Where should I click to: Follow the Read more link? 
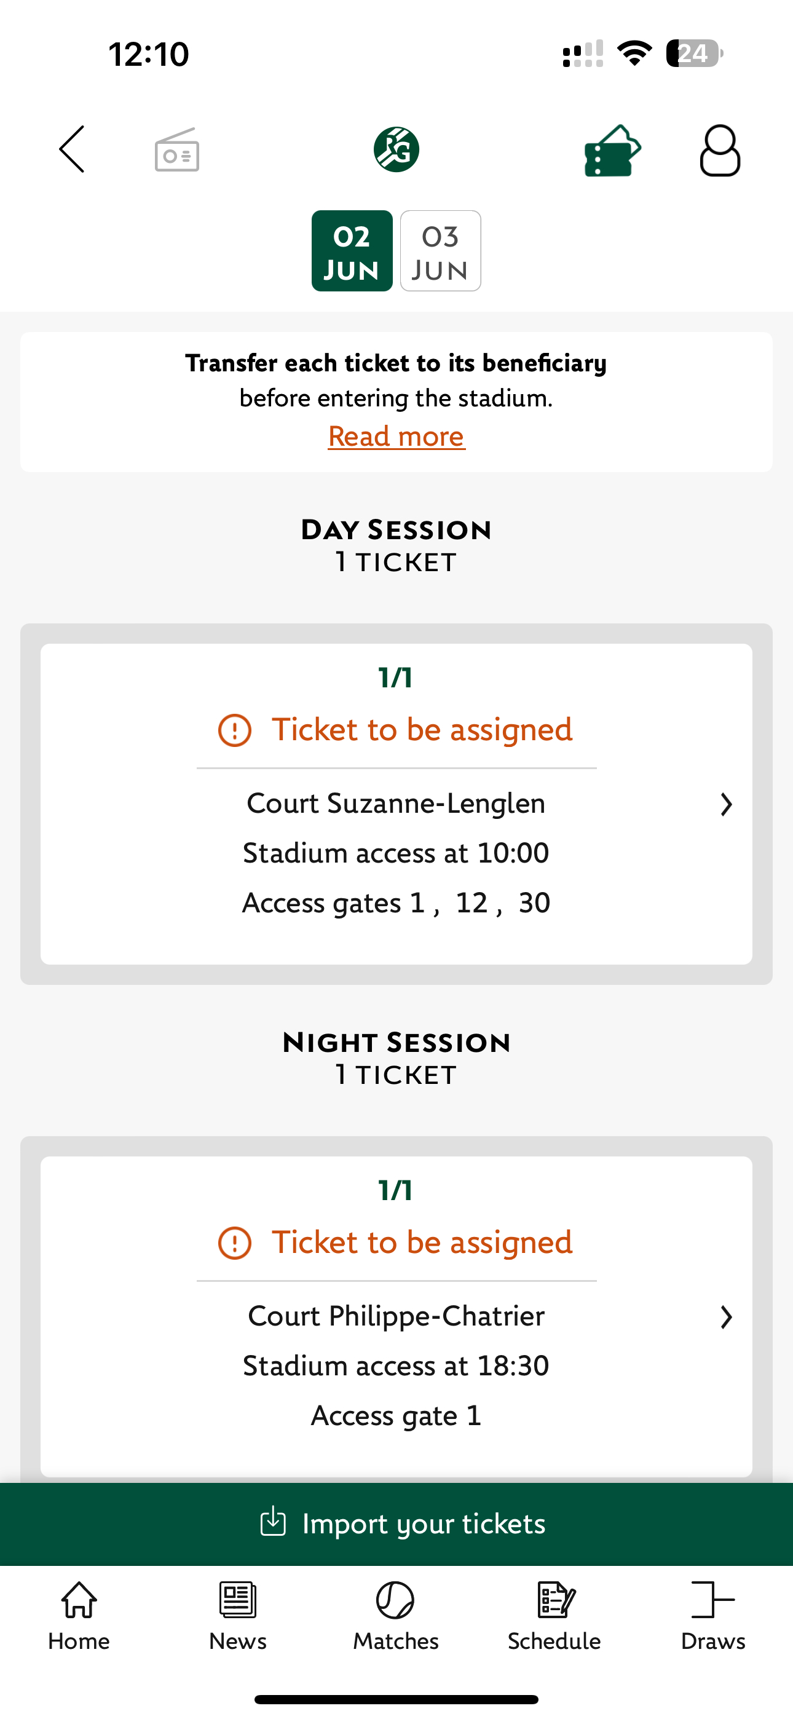[x=396, y=437]
